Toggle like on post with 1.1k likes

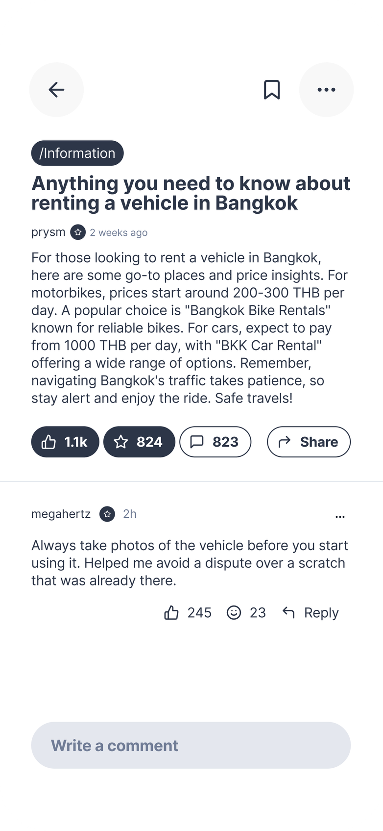click(x=65, y=442)
